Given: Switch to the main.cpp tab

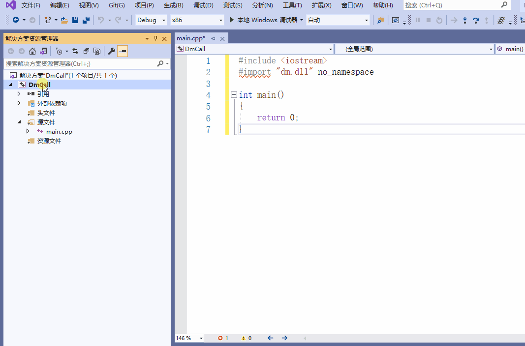Looking at the screenshot, I should pyautogui.click(x=190, y=38).
